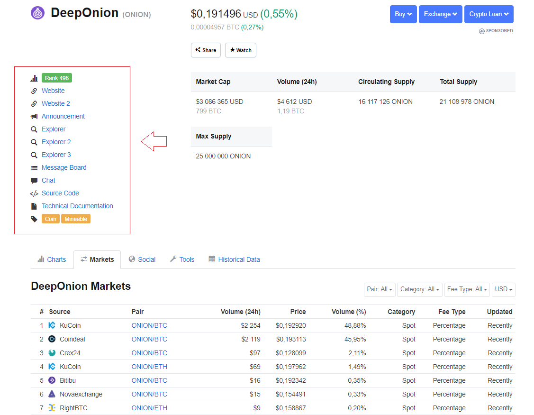534x415 pixels.
Task: Open the Message Board link
Action: point(64,168)
